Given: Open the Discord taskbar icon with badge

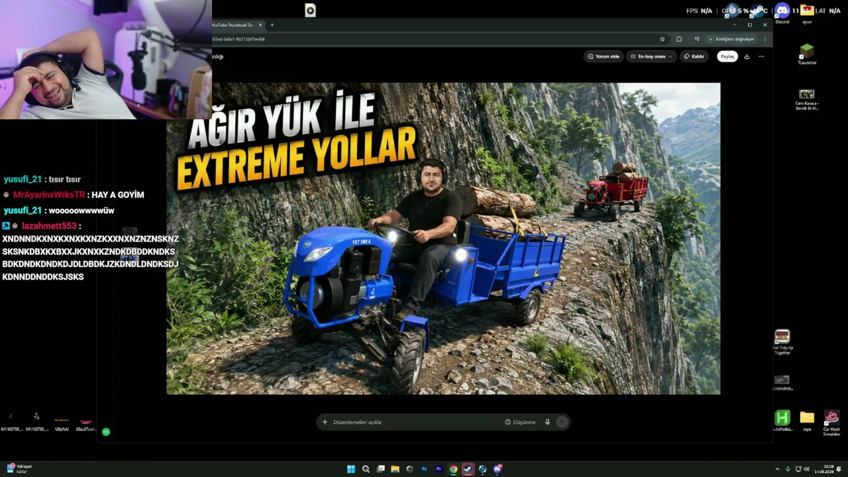Looking at the screenshot, I should pyautogui.click(x=497, y=469).
